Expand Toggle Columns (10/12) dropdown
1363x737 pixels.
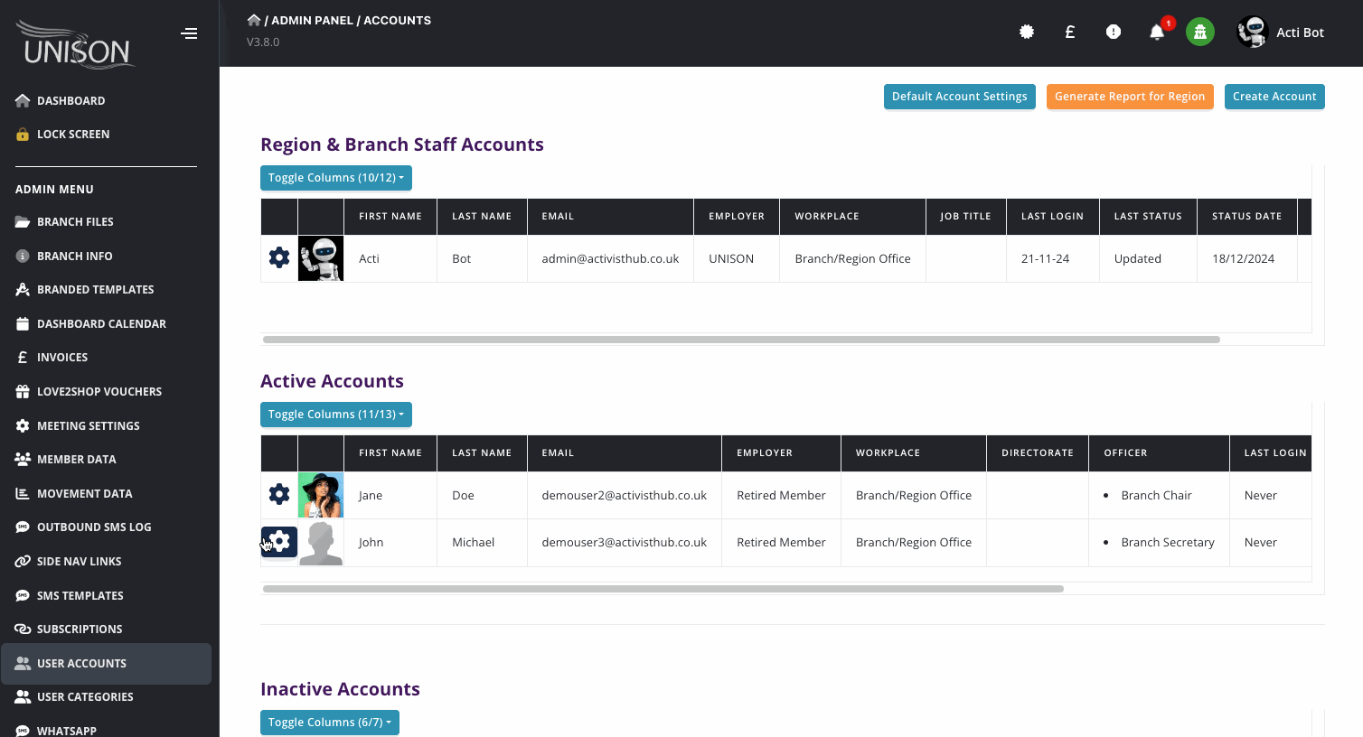click(x=335, y=178)
